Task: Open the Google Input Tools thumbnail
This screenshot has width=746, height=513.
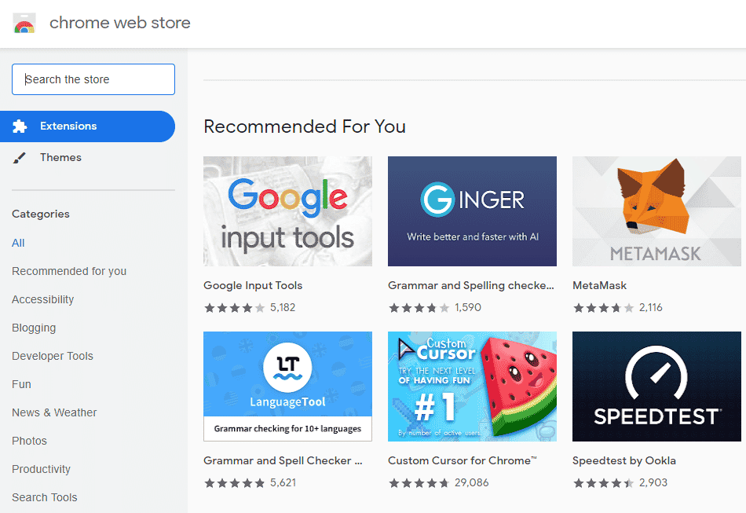Action: [287, 211]
